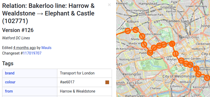Open the from tag key link
210x97 pixels.
click(x=9, y=91)
